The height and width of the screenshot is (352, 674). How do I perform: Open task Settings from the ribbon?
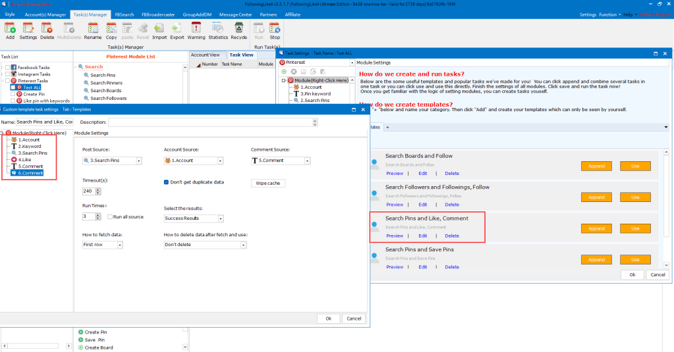tap(28, 30)
